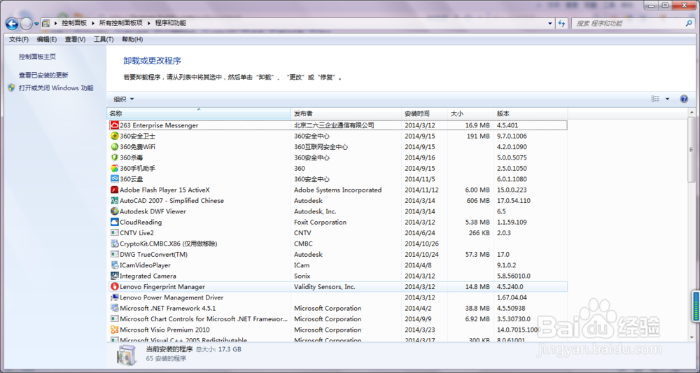Sort the list by 名称 column header

199,113
